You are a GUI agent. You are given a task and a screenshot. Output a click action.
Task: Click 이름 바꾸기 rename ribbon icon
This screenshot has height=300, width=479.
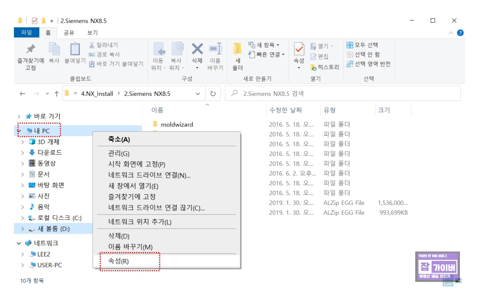(x=216, y=49)
